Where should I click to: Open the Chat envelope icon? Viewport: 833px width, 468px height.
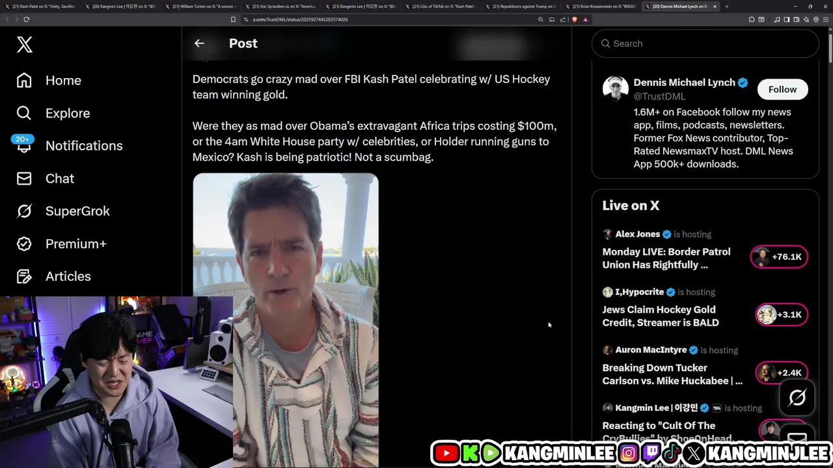24,178
